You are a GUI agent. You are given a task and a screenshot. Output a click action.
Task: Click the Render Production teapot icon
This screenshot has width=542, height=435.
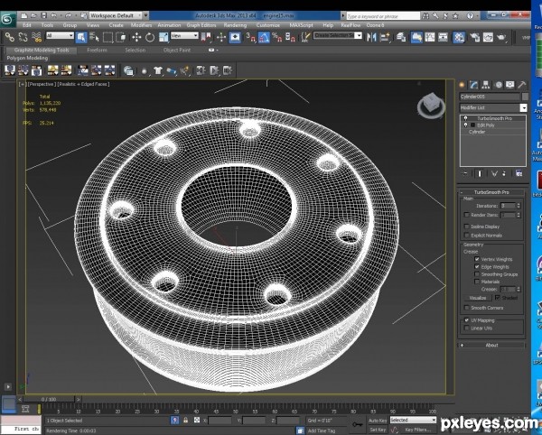[x=501, y=37]
